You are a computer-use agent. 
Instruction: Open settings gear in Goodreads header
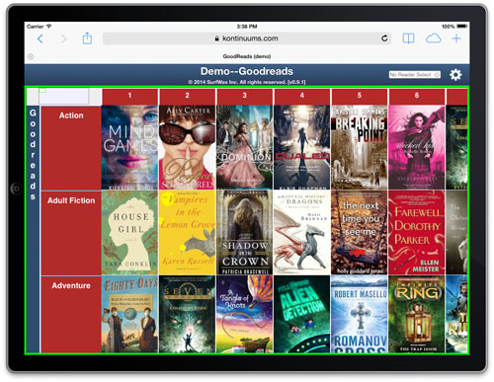coord(455,75)
